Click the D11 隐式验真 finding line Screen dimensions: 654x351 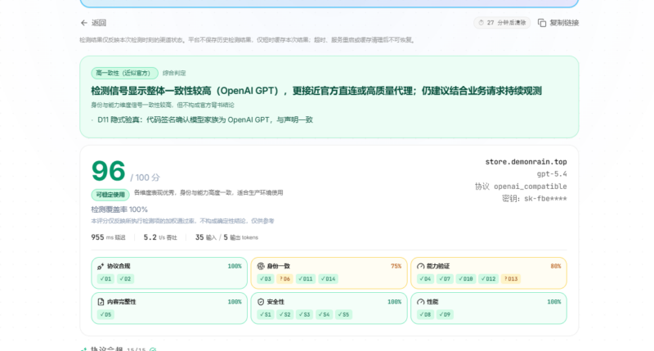(205, 119)
